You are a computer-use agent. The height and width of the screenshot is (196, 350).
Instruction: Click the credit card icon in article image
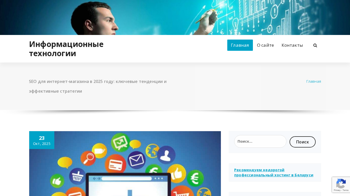[116, 165]
